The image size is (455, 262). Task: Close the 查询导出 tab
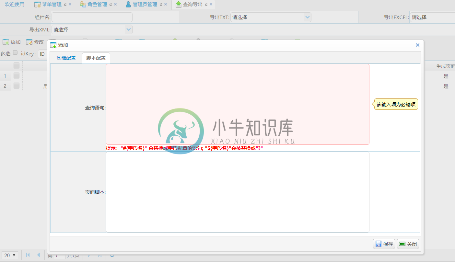[211, 5]
